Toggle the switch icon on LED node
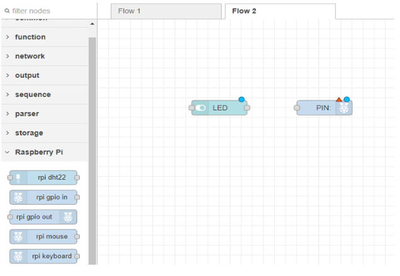This screenshot has width=400, height=276. point(201,108)
